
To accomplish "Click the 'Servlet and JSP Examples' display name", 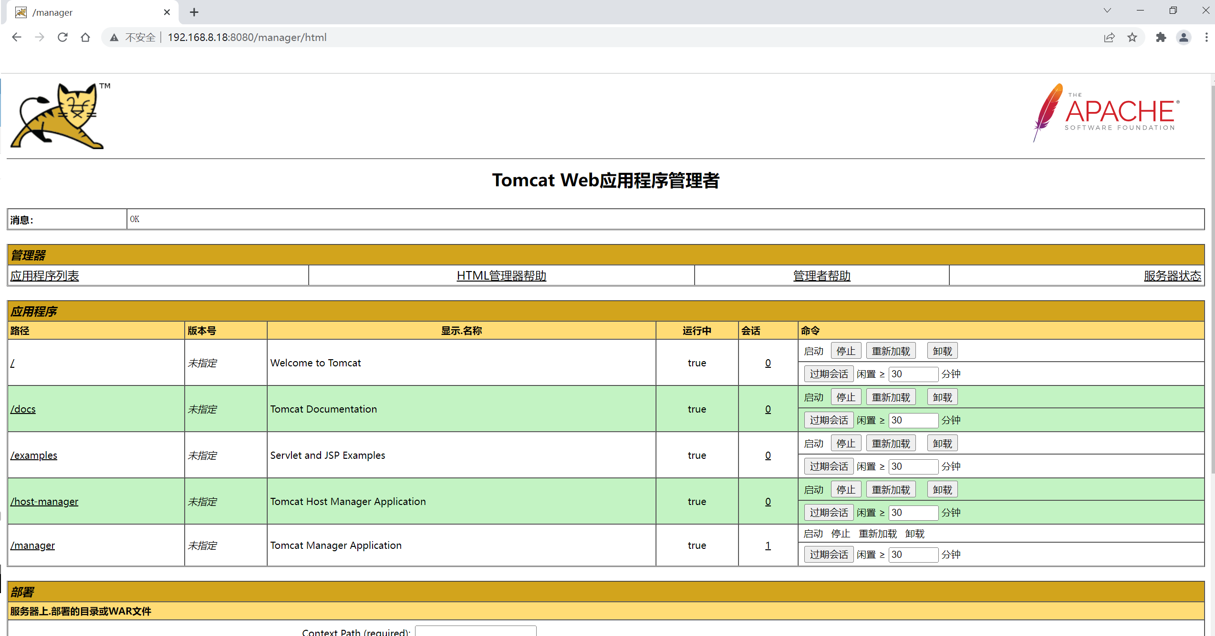I will click(328, 455).
